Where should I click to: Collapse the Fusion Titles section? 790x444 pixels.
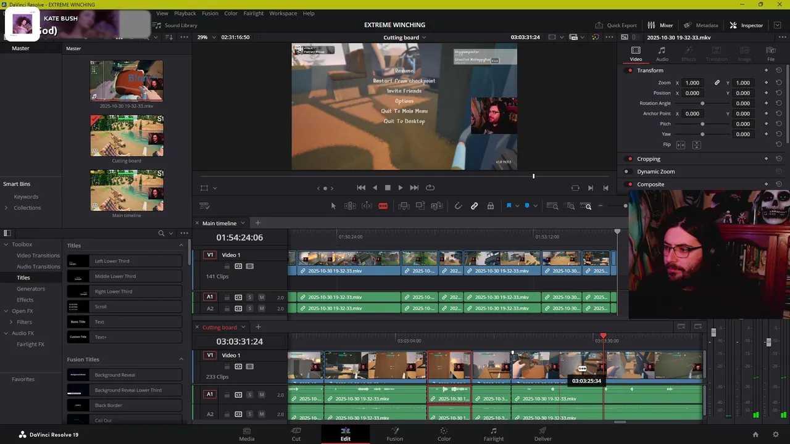[x=181, y=360]
